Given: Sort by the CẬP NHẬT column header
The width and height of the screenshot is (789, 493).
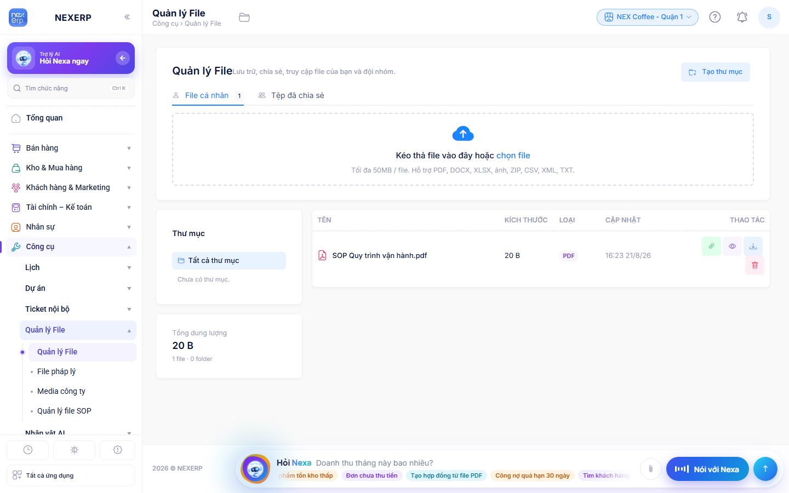Looking at the screenshot, I should [623, 220].
